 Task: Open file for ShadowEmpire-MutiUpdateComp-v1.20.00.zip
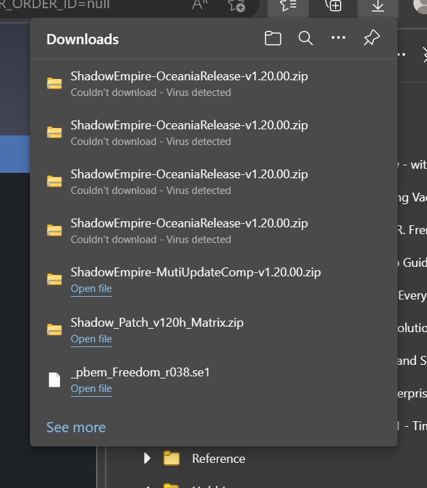point(91,289)
